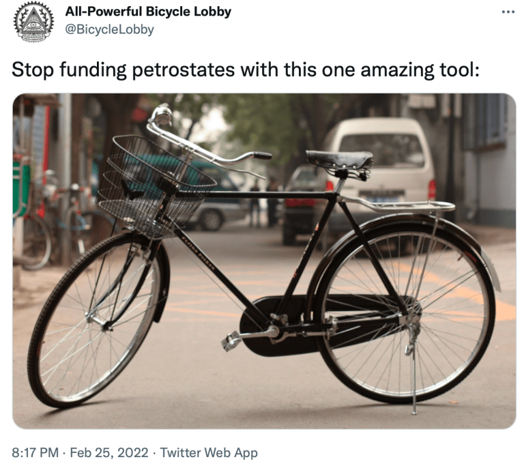
Task: Click the bicycle's left pedal
Action: point(231,341)
